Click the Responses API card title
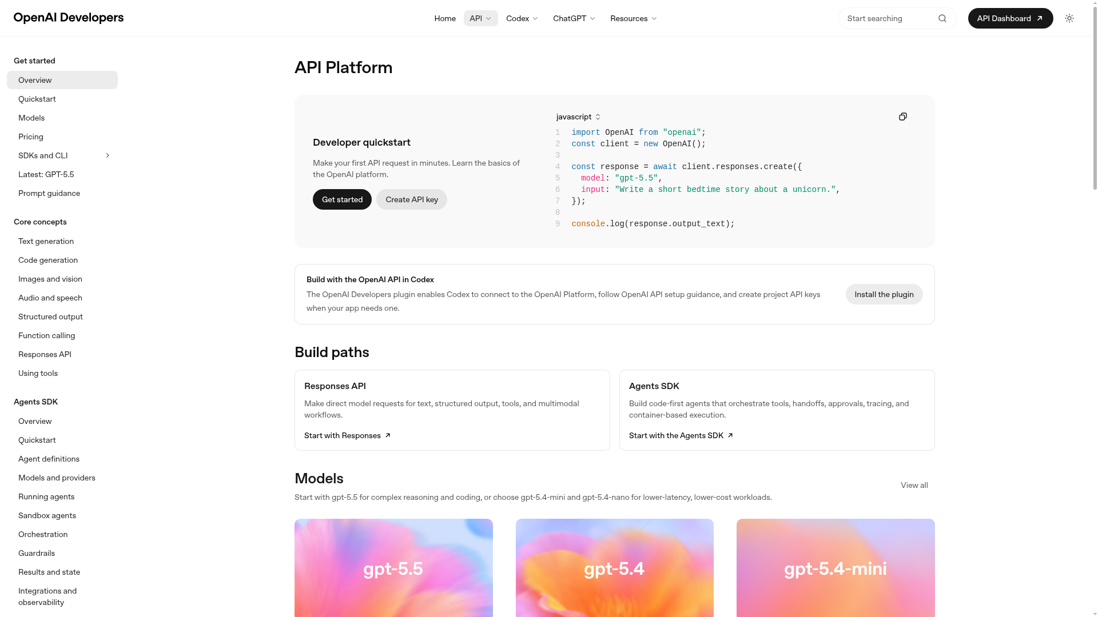 [x=335, y=386]
